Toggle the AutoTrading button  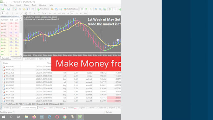71,9
